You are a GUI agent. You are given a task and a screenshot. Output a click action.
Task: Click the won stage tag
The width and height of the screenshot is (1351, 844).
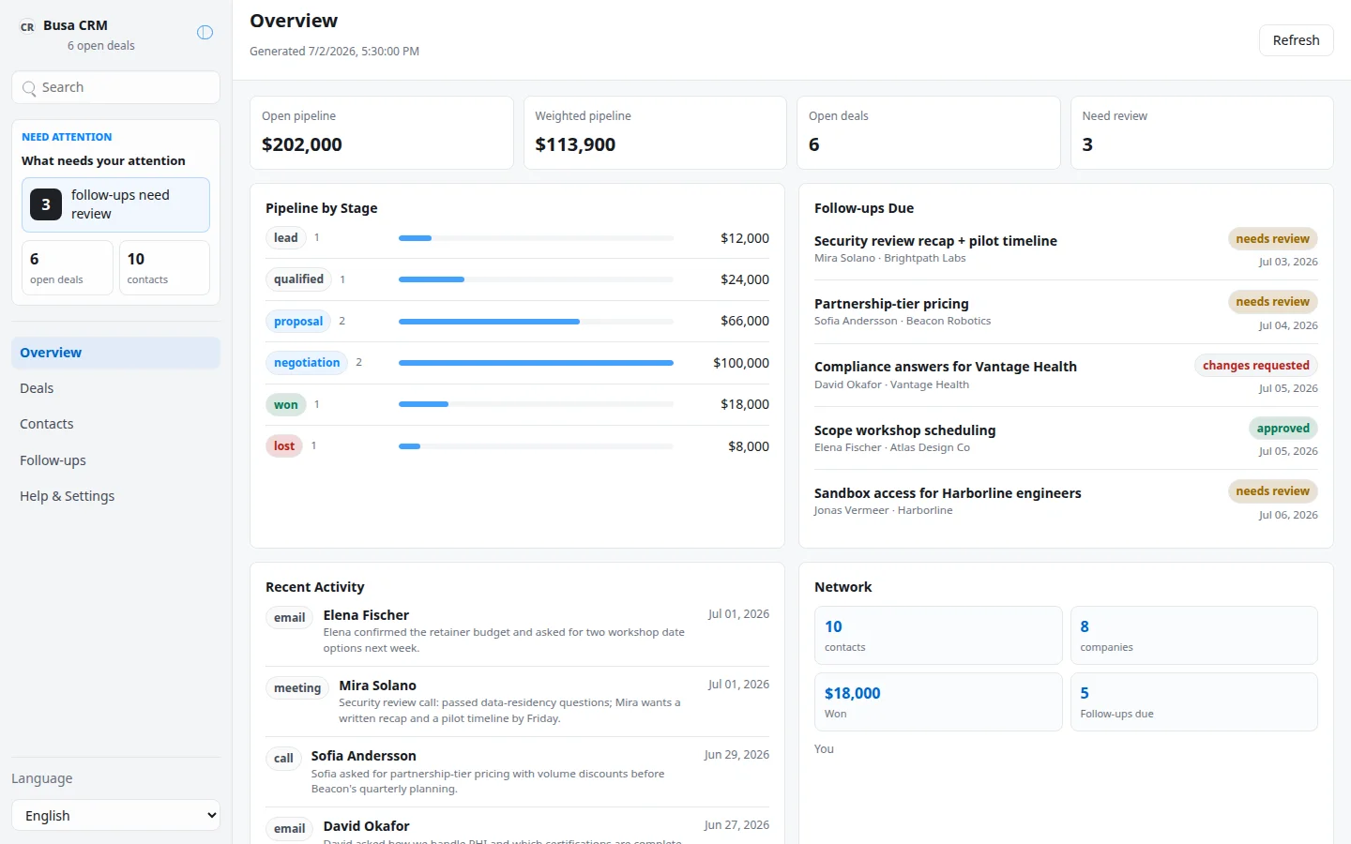tap(286, 405)
